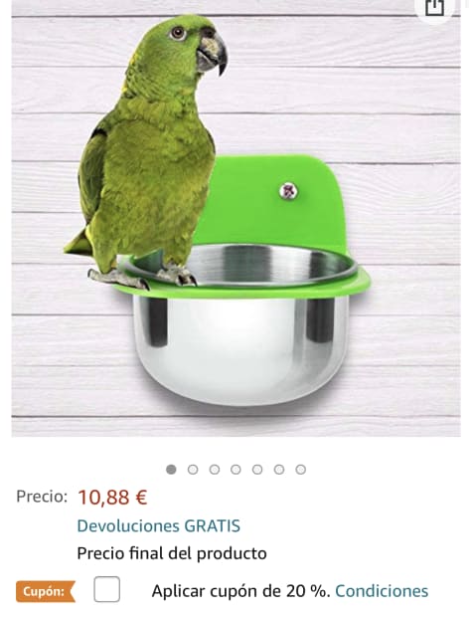472x618 pixels.
Task: Click the 10,88 € price
Action: (112, 497)
